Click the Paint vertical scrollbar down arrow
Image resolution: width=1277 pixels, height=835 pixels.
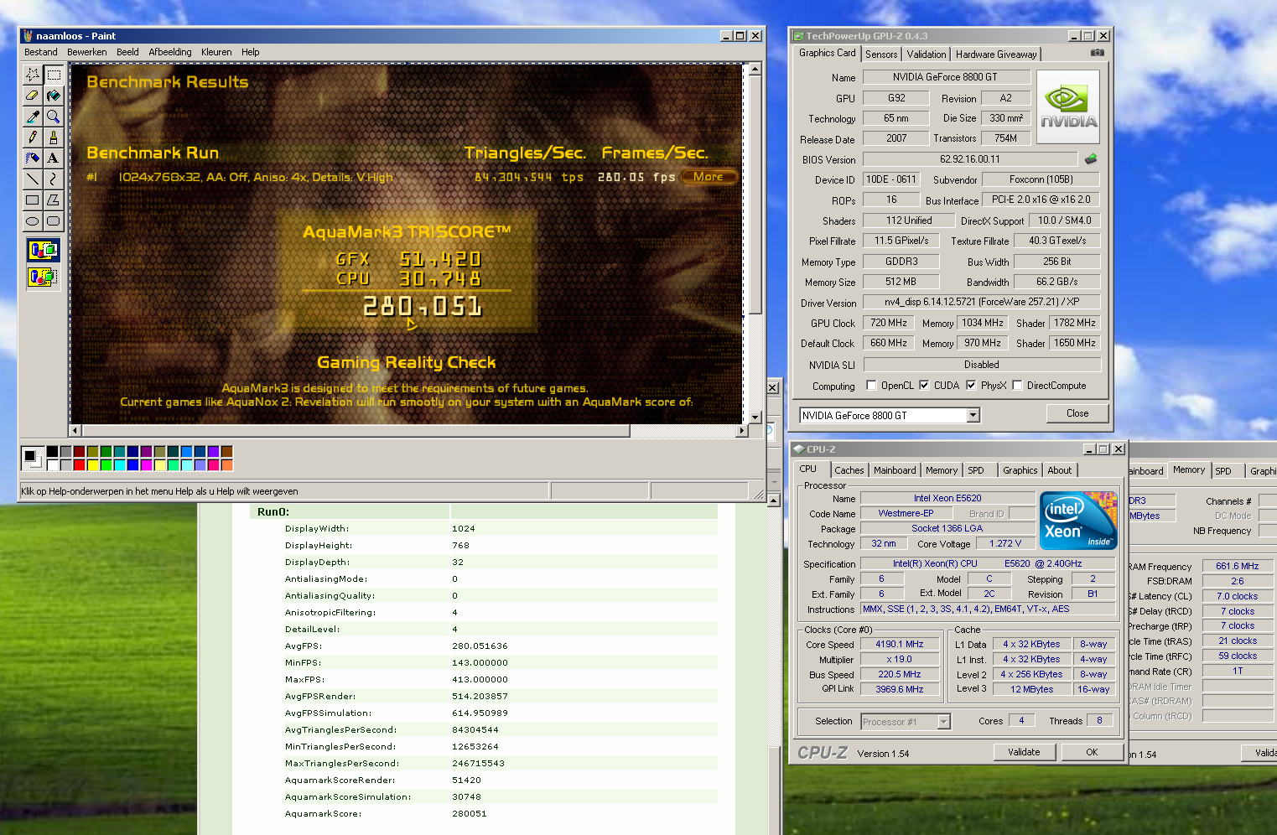[755, 417]
